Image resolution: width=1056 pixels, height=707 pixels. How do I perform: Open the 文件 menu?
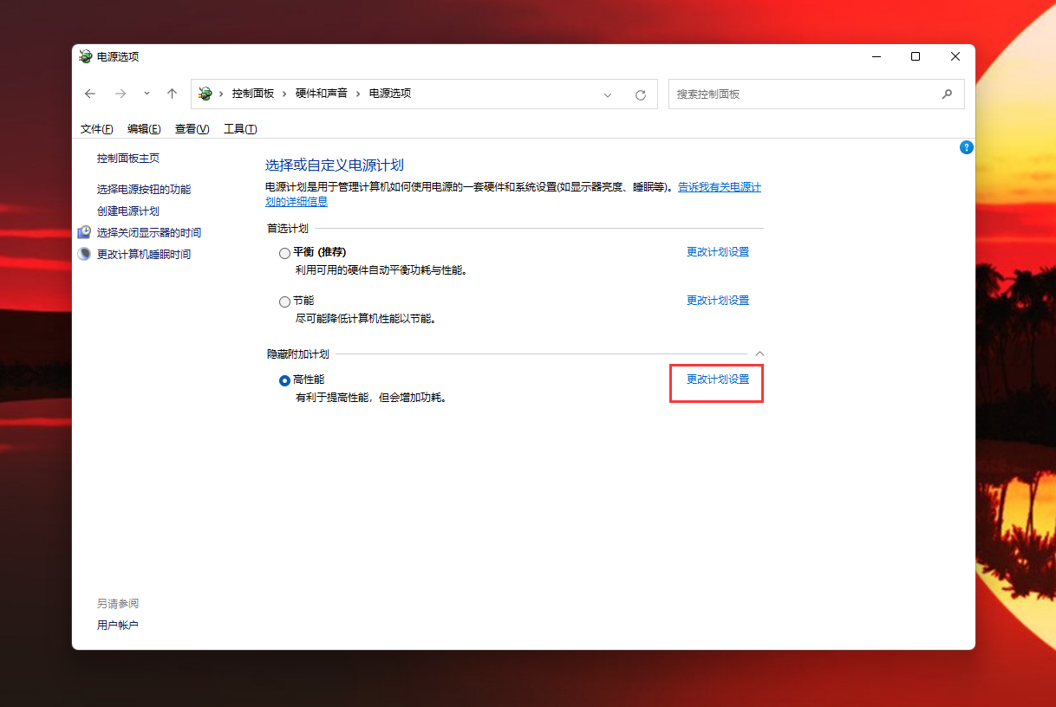tap(96, 128)
